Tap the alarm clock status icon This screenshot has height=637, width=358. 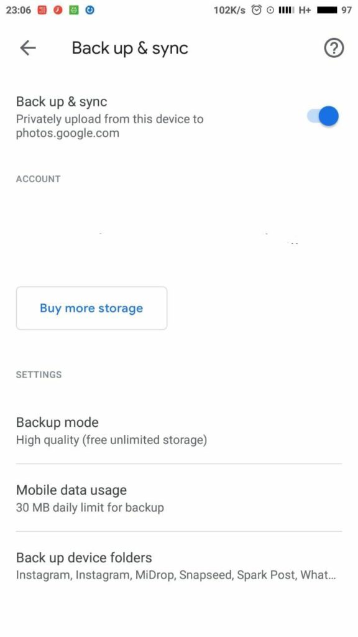coord(256,10)
